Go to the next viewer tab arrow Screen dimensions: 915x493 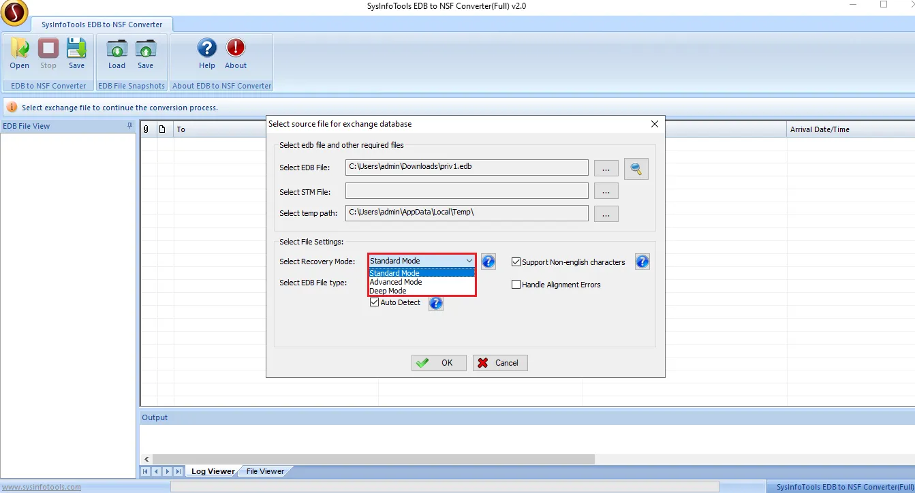coord(168,471)
